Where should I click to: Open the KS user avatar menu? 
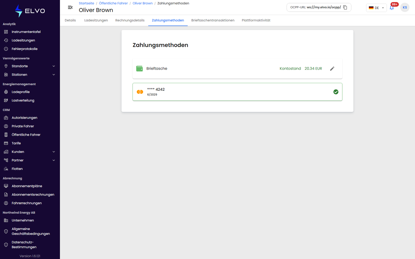point(405,8)
